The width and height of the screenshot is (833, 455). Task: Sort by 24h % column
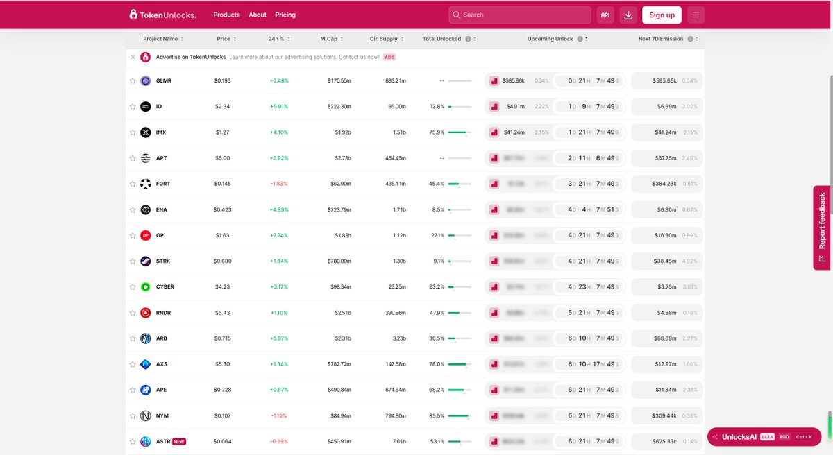(279, 39)
